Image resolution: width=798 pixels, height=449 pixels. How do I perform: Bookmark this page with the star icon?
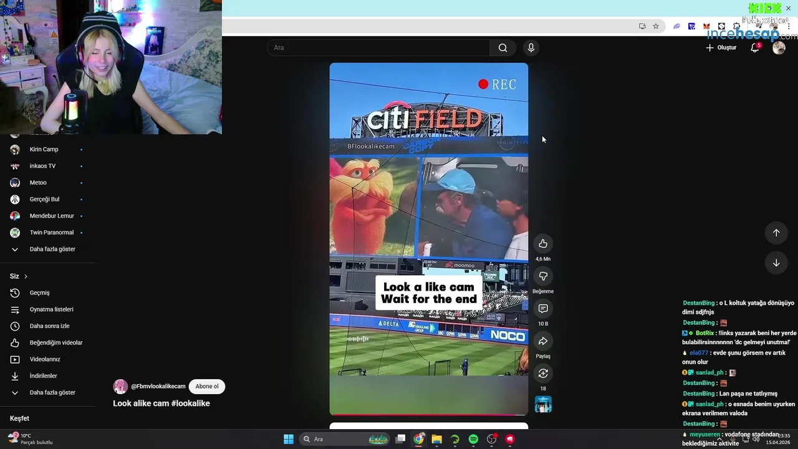coord(656,26)
